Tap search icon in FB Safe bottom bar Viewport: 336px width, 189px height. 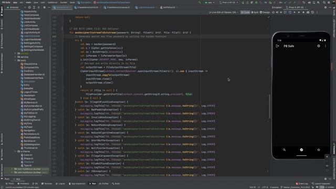(x=284, y=150)
